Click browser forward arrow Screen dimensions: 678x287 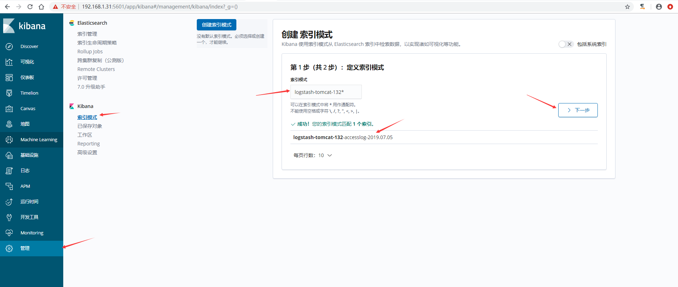[19, 7]
